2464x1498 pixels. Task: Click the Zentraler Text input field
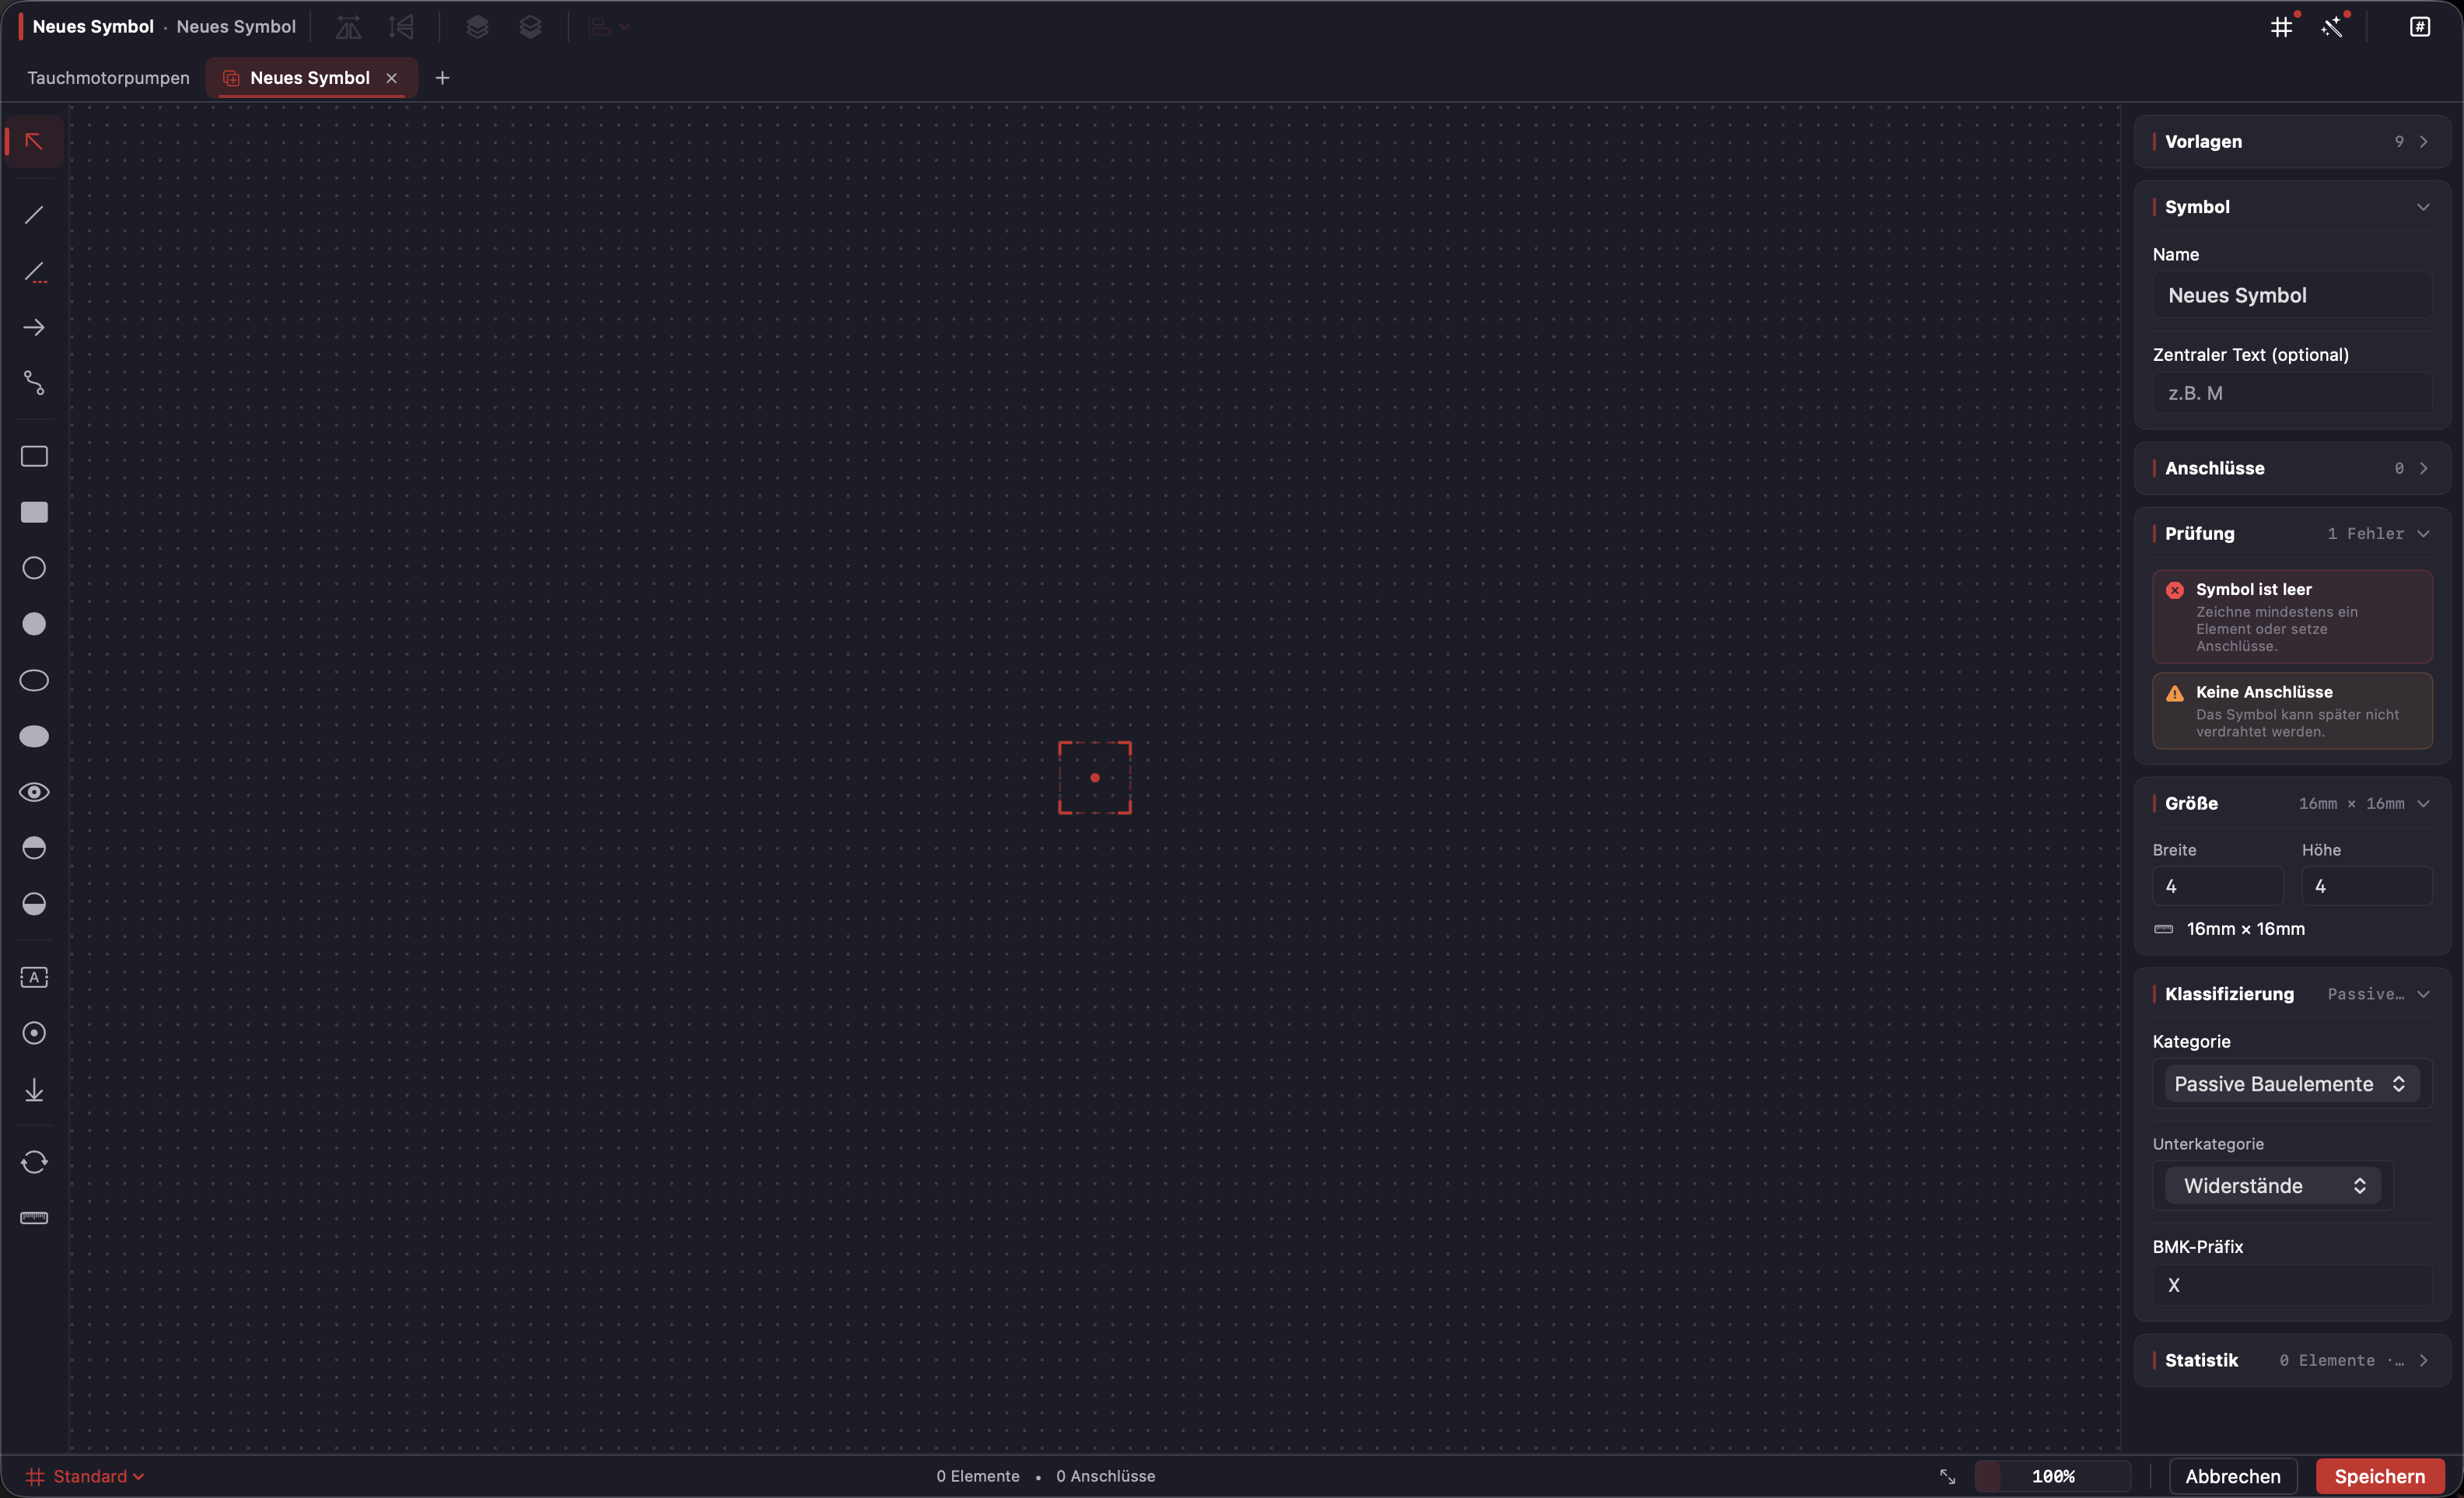point(2292,393)
